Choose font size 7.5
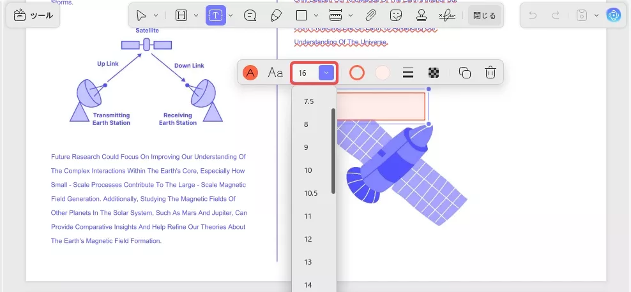The height and width of the screenshot is (292, 631). [314, 101]
